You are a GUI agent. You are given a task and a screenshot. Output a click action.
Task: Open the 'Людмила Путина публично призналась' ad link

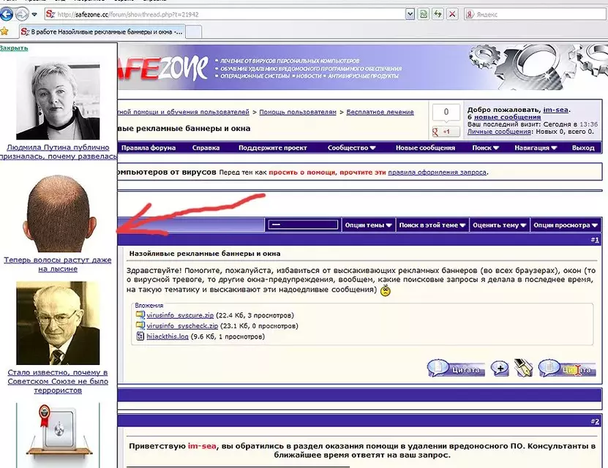58,152
